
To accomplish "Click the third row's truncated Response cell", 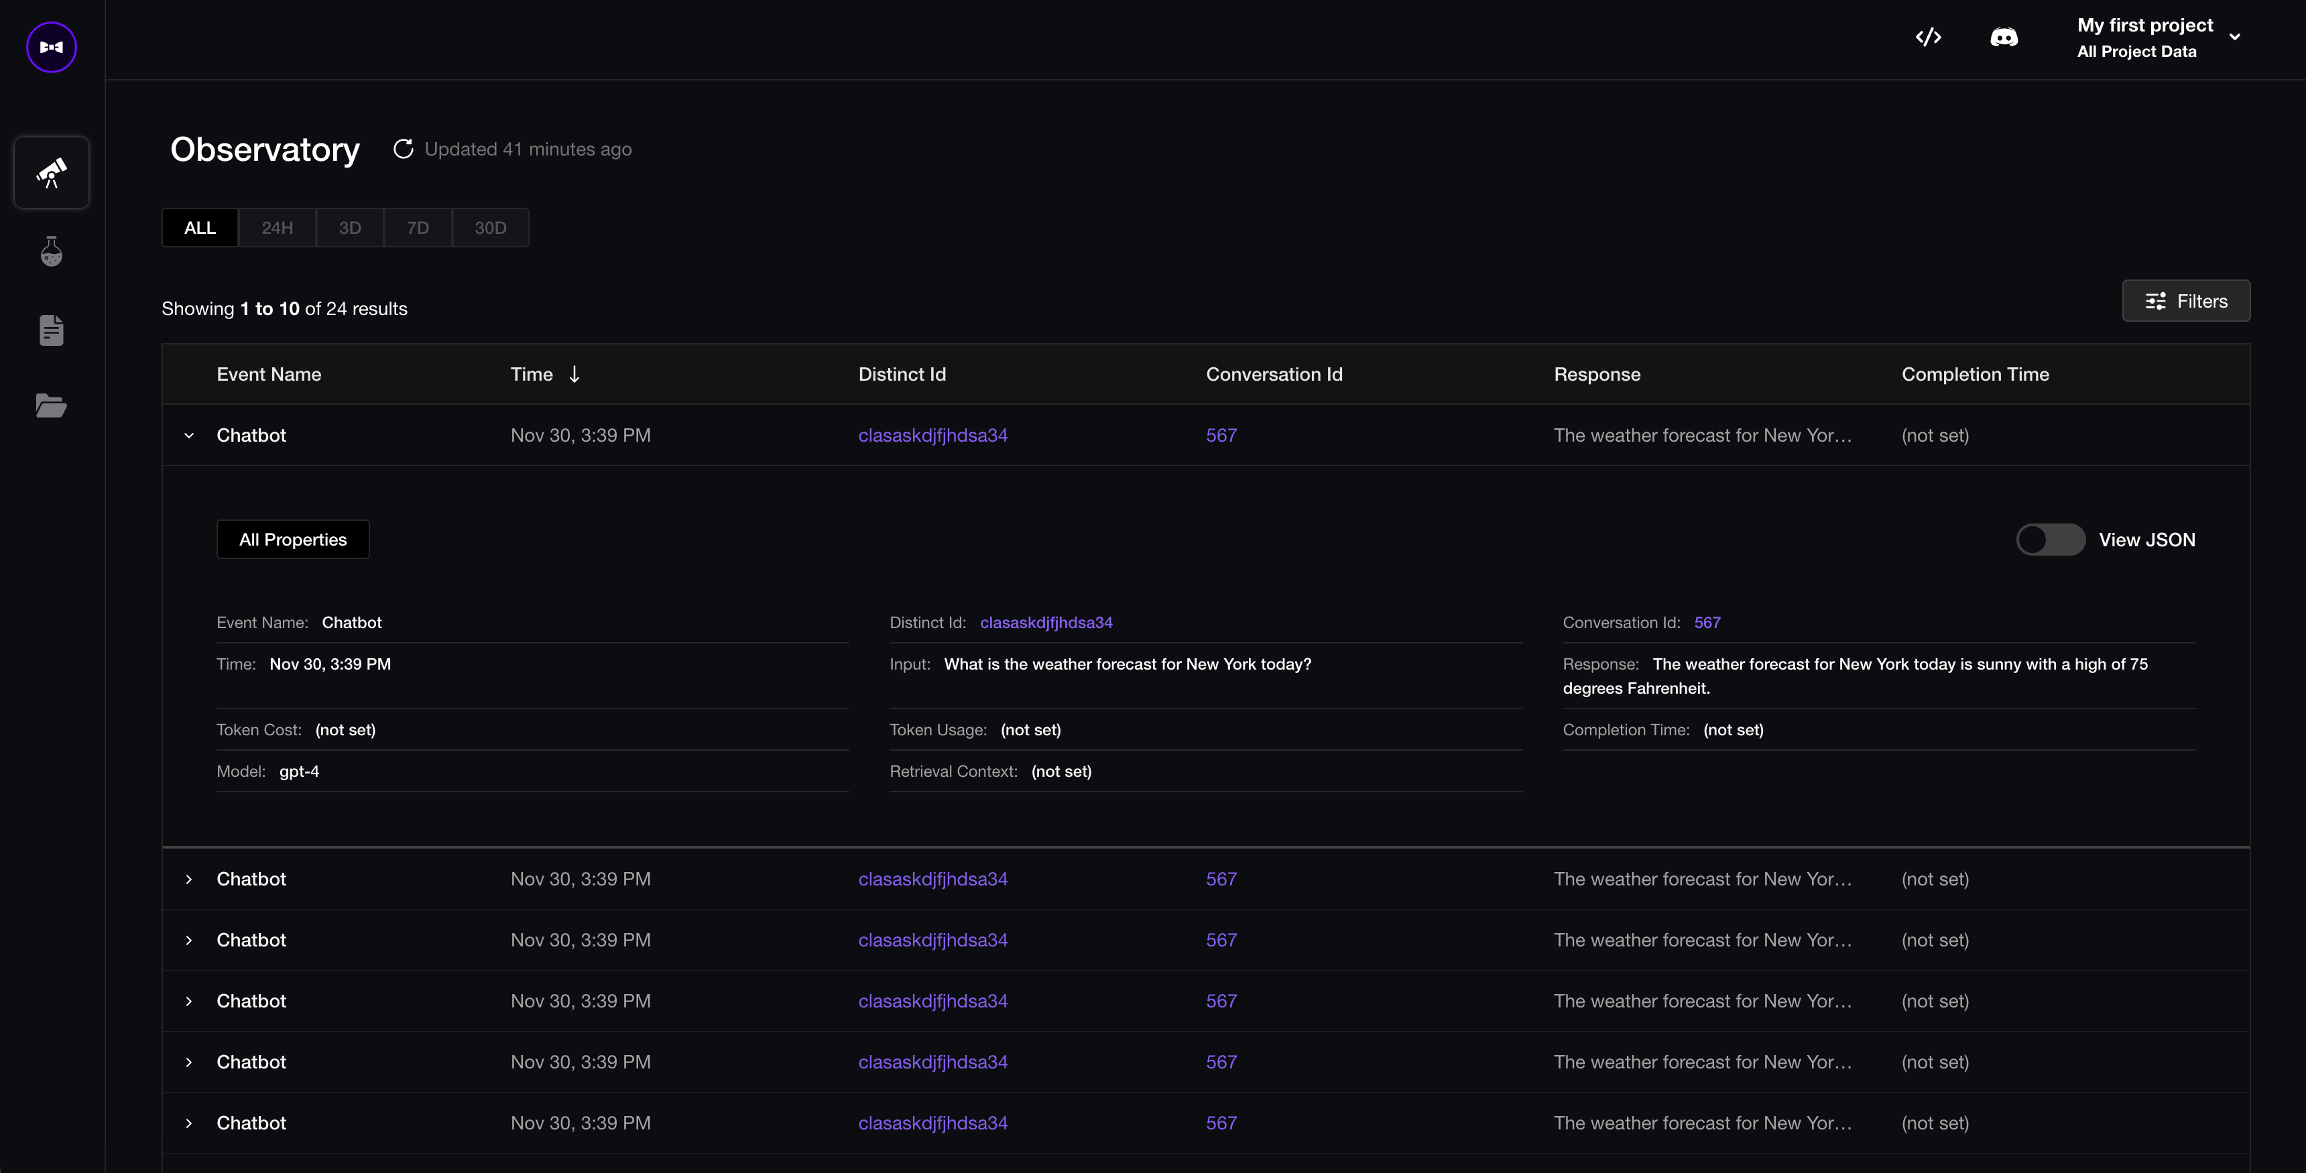I will [1703, 940].
